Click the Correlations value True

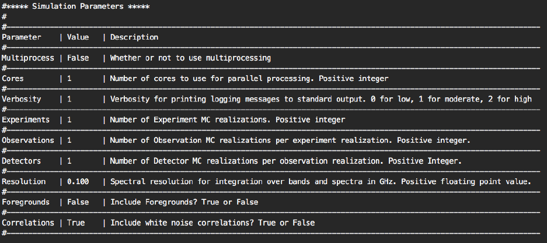tap(76, 223)
